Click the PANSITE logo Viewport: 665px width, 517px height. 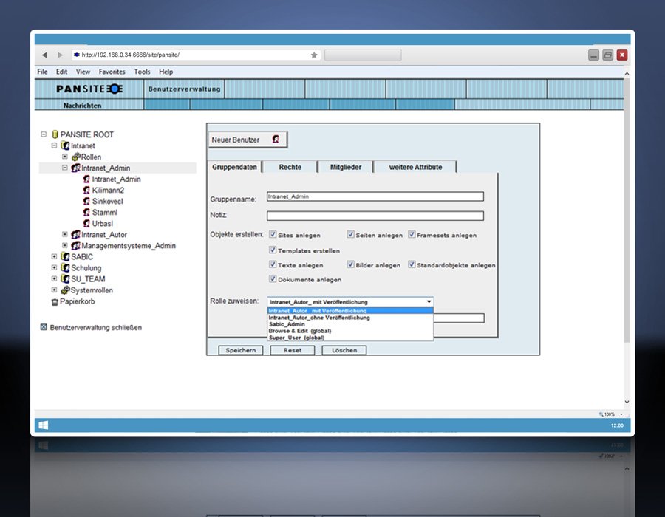pyautogui.click(x=89, y=89)
